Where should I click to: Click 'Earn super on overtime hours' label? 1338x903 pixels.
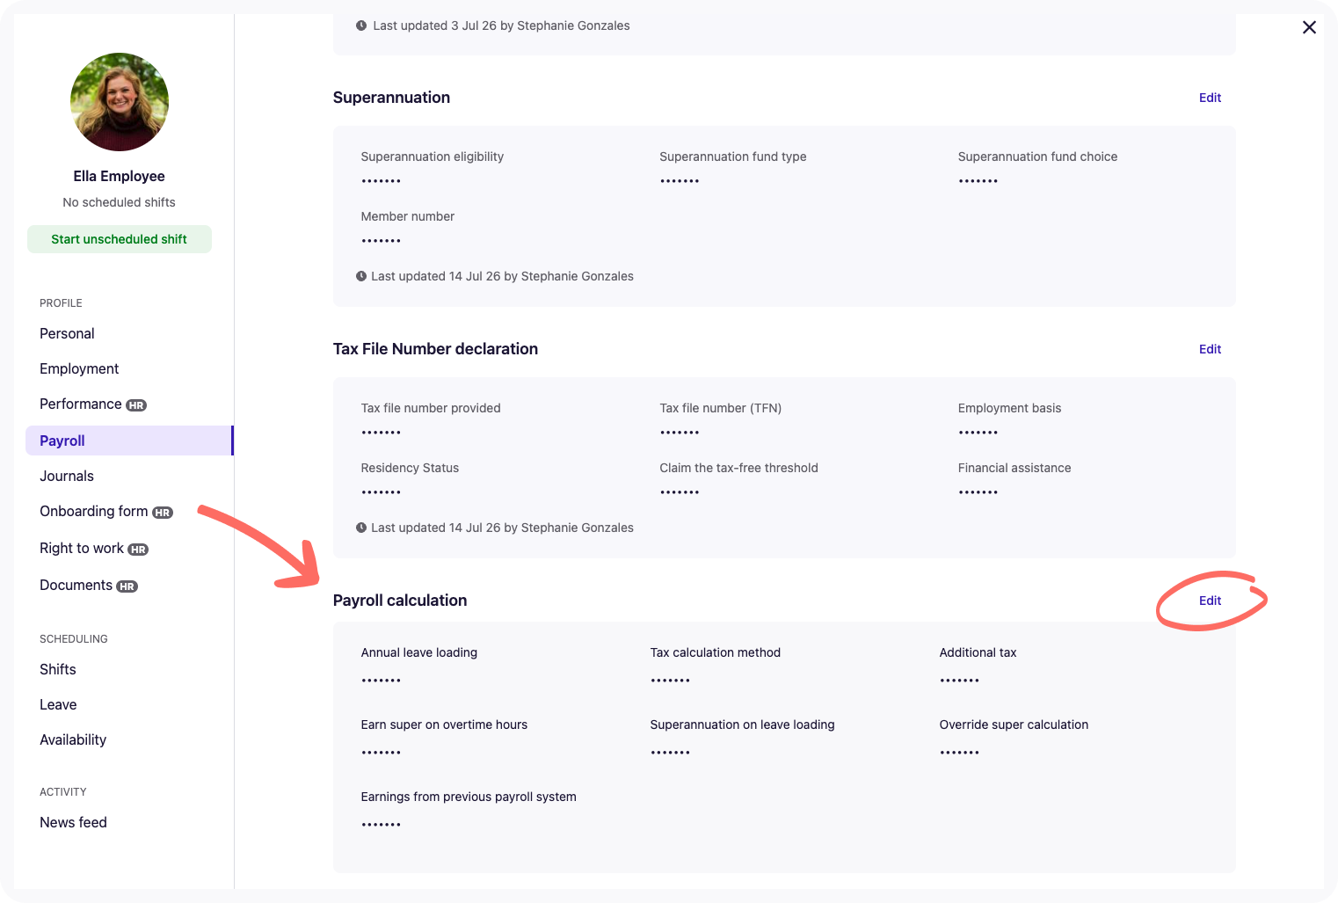pyautogui.click(x=444, y=725)
